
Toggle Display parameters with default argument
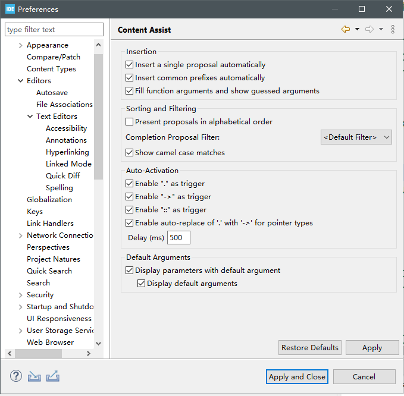pos(129,271)
